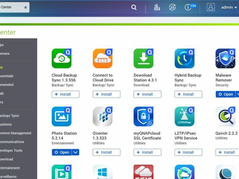Click the red cloud app icon in third row

tap(143, 172)
